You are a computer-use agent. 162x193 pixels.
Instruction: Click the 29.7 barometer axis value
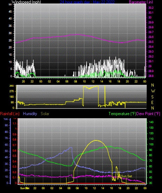coord(151,32)
